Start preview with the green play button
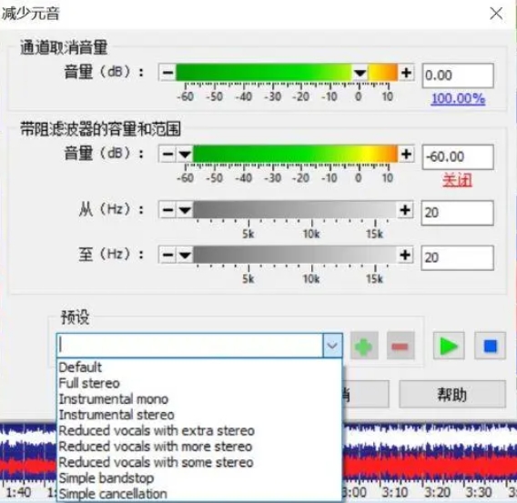Viewport: 517px width, 503px height. pyautogui.click(x=449, y=346)
